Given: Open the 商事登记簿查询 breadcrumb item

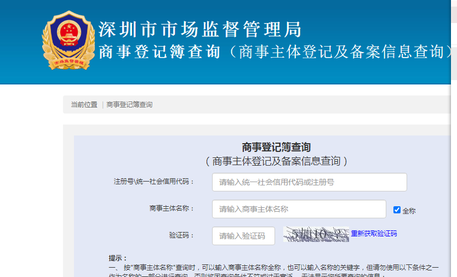Looking at the screenshot, I should 129,105.
